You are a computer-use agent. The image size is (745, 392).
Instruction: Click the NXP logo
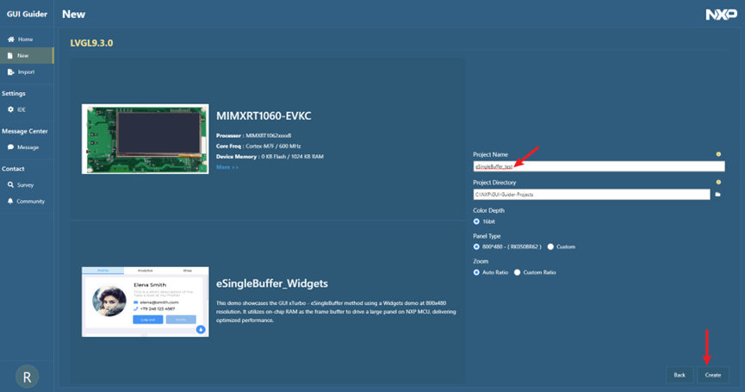721,15
